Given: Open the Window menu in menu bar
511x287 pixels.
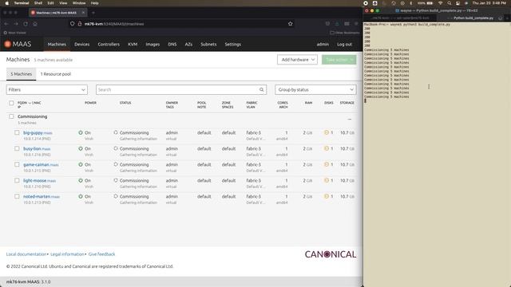Looking at the screenshot, I should coord(79,3).
